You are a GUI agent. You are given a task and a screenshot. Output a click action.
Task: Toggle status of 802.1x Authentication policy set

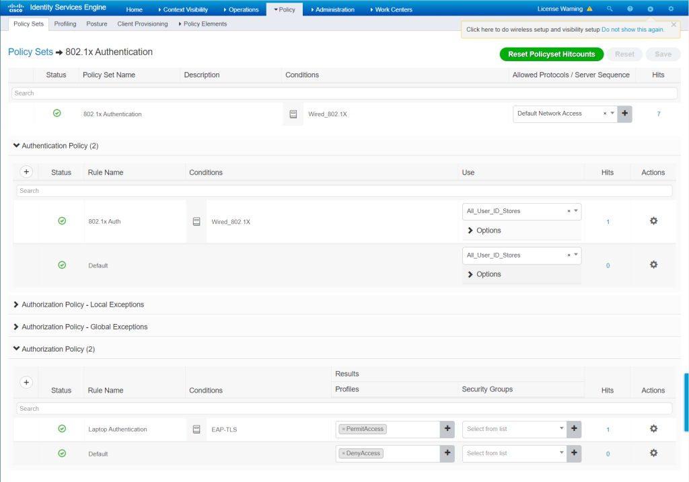point(57,113)
